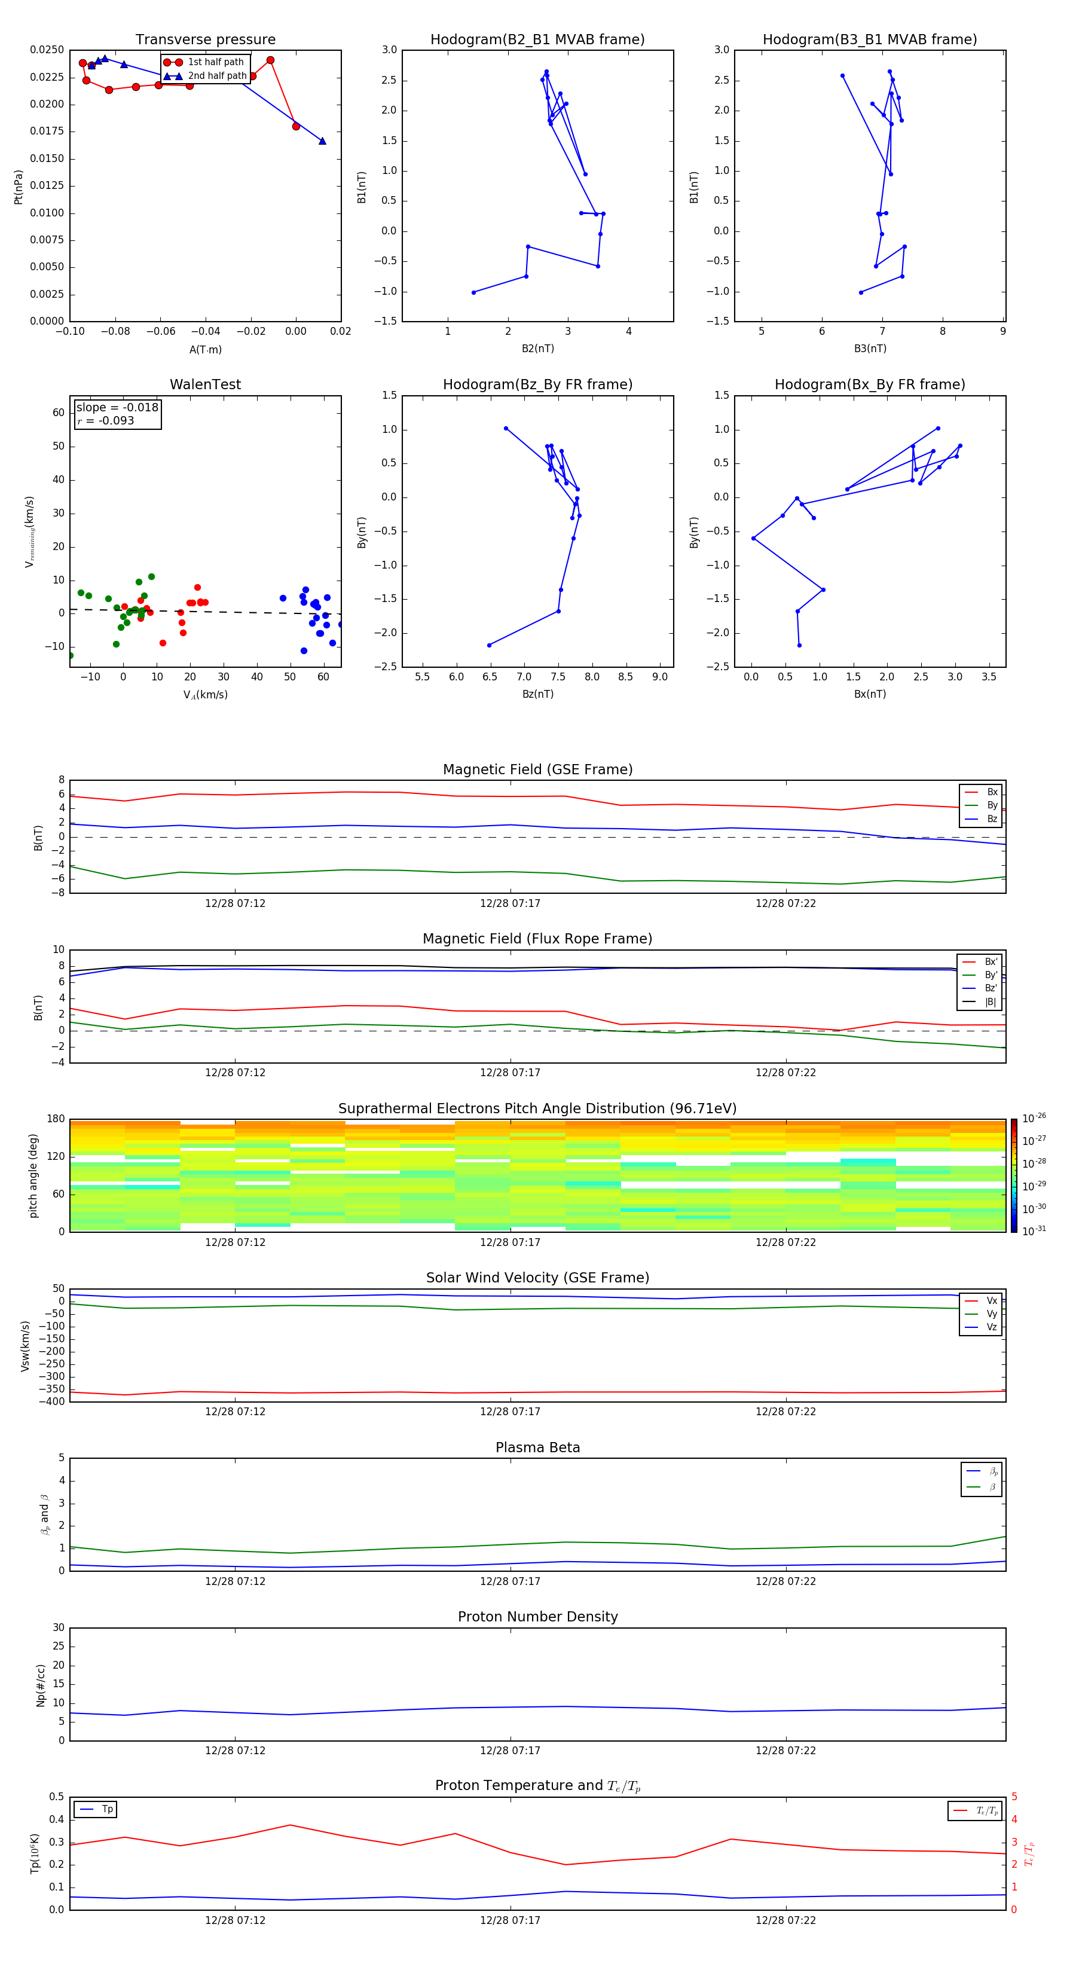This screenshot has width=1076, height=1973.
Task: Click the 'By' legend entry in GSE magnetic field
Action: click(x=981, y=805)
